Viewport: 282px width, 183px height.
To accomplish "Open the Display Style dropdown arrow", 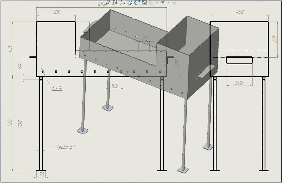I will point(157,3).
